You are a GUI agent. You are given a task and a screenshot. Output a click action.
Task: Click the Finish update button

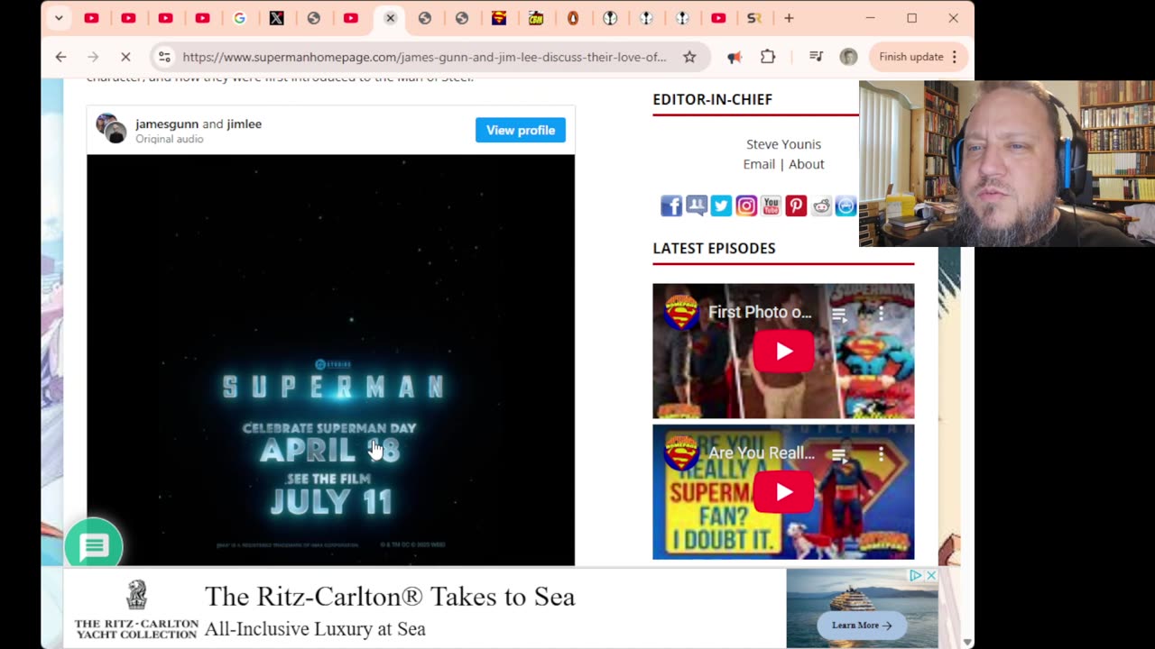click(x=911, y=57)
